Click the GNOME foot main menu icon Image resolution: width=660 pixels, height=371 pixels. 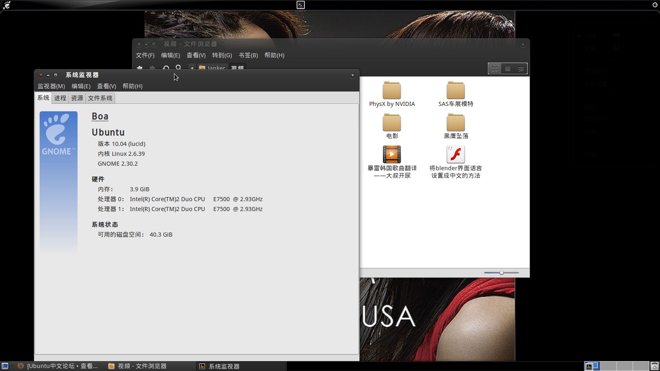click(7, 5)
